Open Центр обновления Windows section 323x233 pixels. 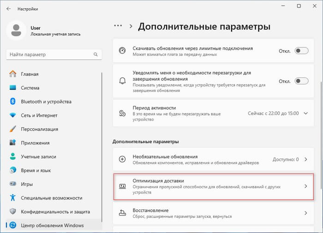pyautogui.click(x=54, y=225)
